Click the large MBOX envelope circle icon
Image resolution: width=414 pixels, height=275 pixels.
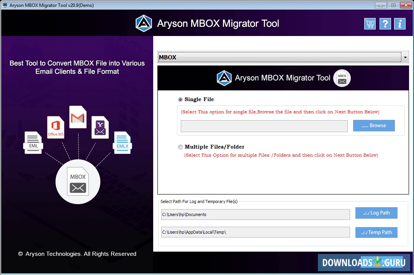[x=78, y=182]
